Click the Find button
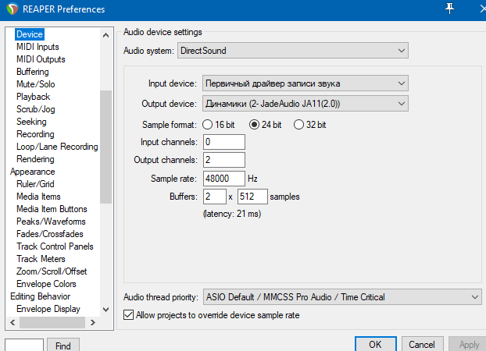 point(63,345)
